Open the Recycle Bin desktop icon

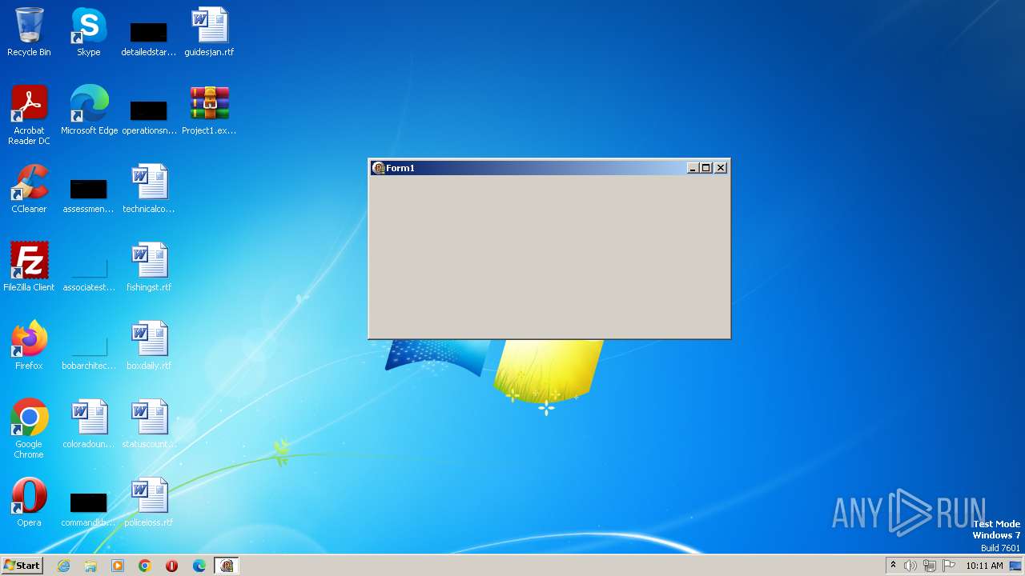(29, 32)
